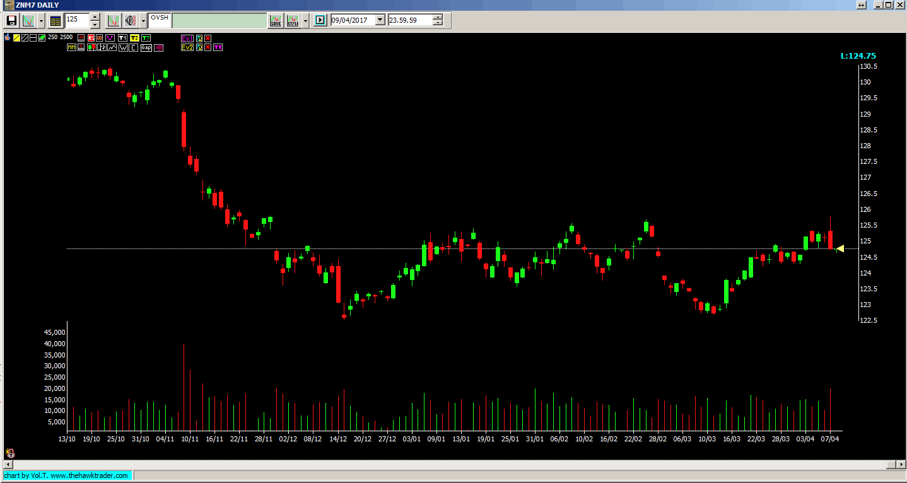Click the cyan wave icon next to Ev.1
This screenshot has width=907, height=483.
click(x=199, y=38)
